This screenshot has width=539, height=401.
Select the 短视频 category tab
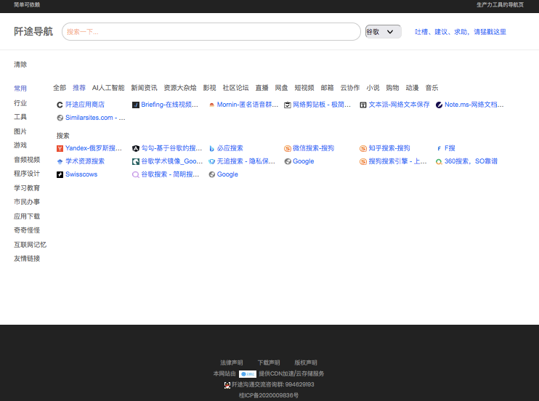[304, 88]
